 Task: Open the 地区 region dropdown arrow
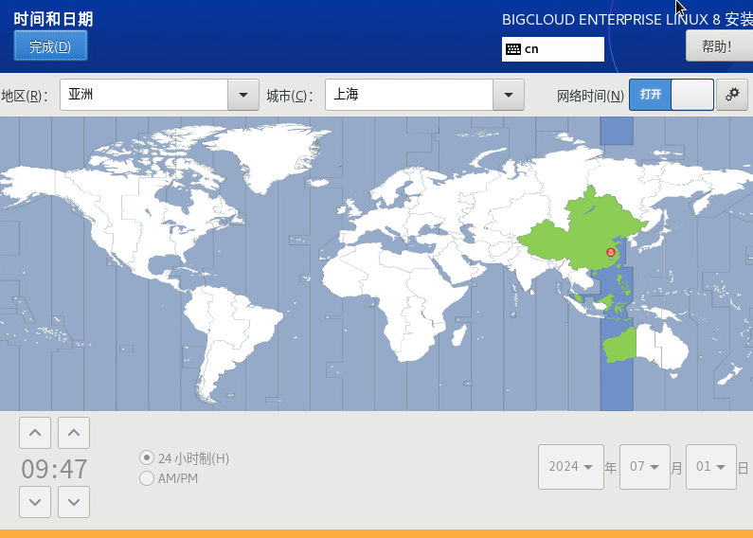pyautogui.click(x=243, y=95)
